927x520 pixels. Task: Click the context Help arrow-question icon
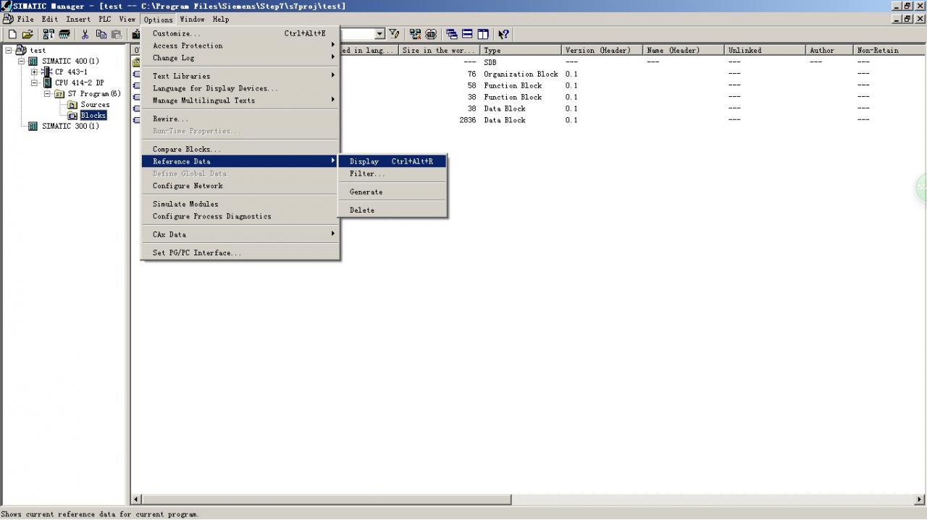(504, 34)
